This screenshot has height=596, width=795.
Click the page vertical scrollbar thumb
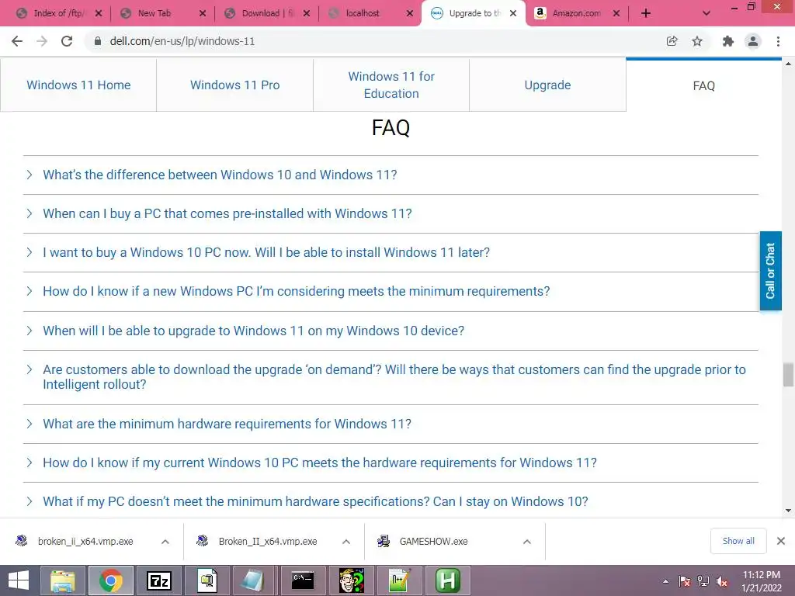point(788,375)
